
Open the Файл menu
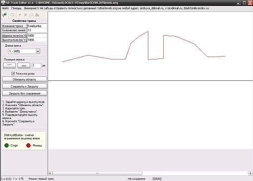click(x=5, y=8)
